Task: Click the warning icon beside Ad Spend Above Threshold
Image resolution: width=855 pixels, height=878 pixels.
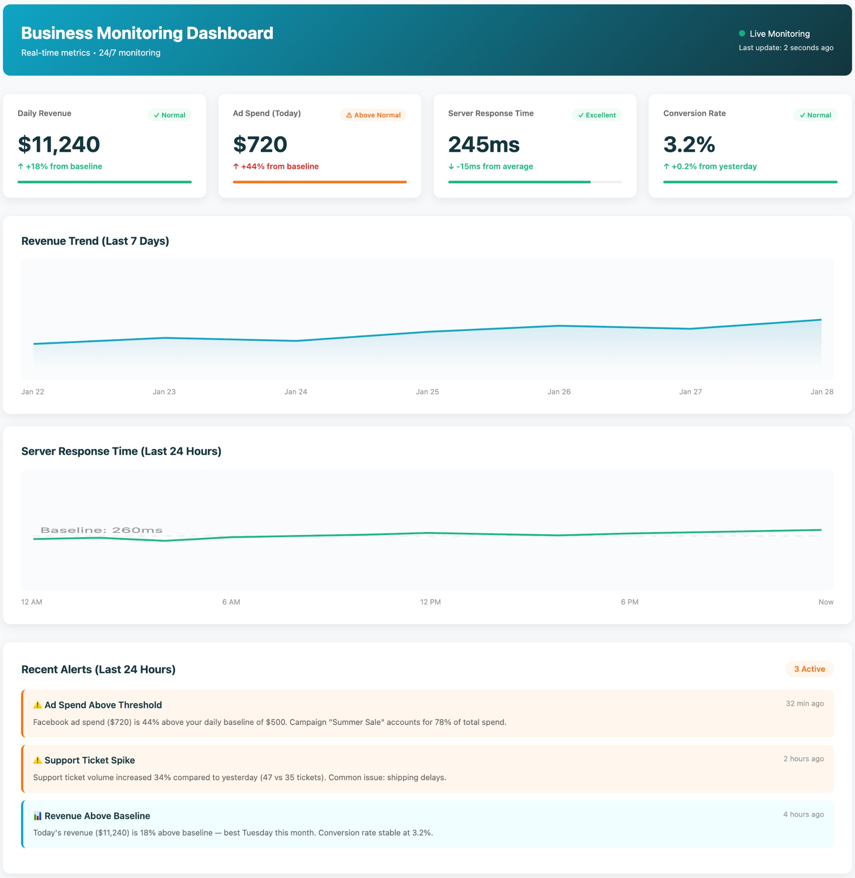Action: pyautogui.click(x=37, y=704)
